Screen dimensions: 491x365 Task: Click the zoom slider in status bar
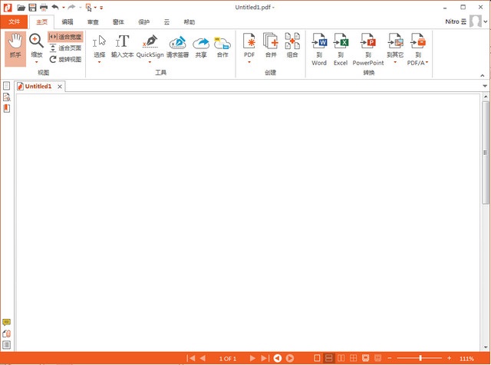click(x=420, y=358)
